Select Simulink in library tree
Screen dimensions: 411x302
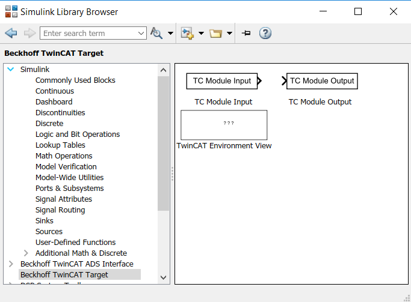(x=35, y=69)
